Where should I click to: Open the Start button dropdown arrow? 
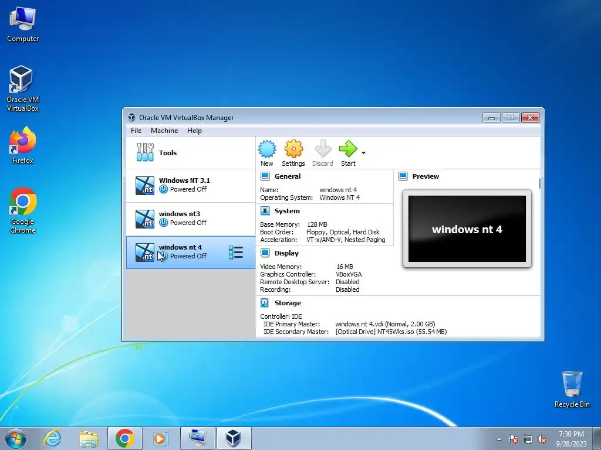363,153
